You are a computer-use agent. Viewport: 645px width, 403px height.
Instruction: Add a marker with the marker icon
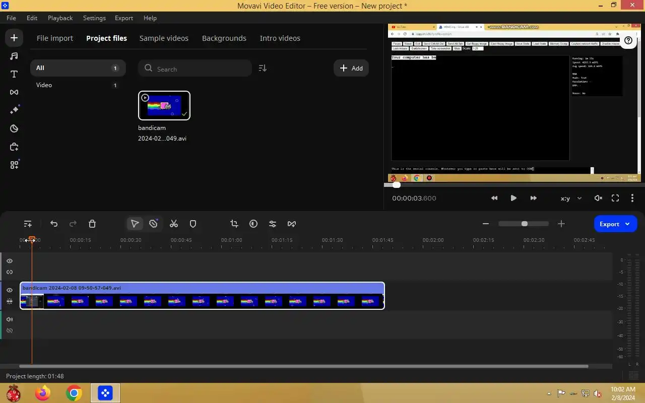[193, 224]
